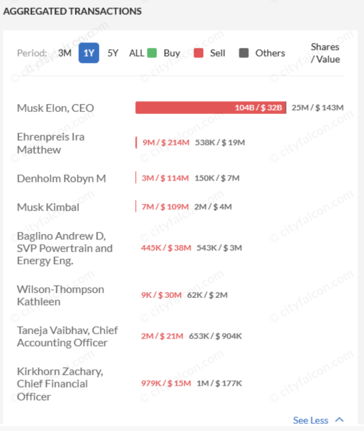Image resolution: width=364 pixels, height=431 pixels.
Task: Open Musk Kimbal entry
Action: [x=48, y=207]
